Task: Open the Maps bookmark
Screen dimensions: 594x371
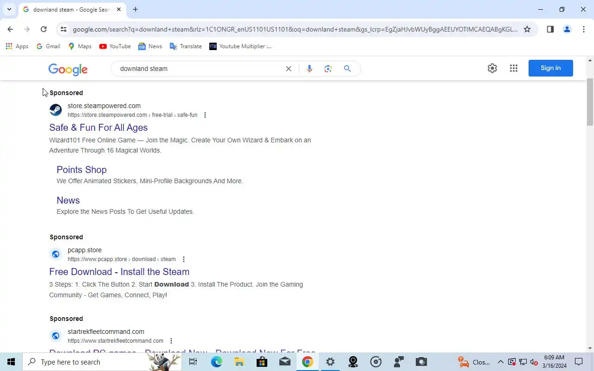Action: click(80, 46)
